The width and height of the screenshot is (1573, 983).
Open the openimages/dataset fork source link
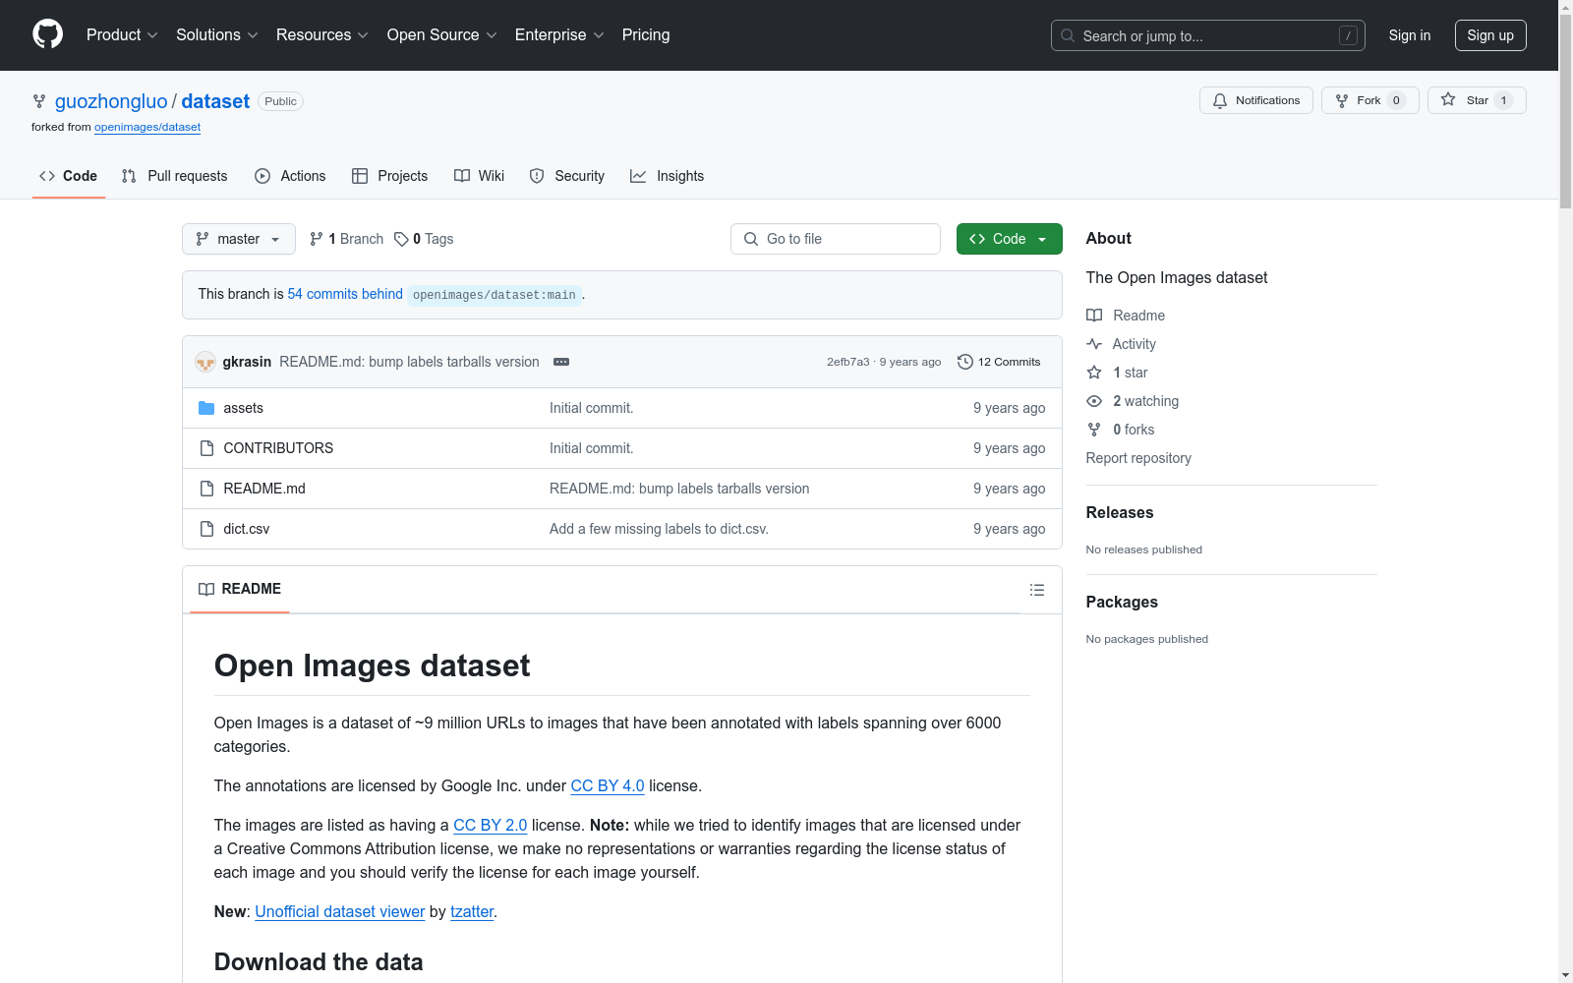click(147, 127)
